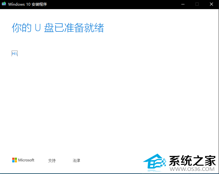Open the 支持 support link

[x=52, y=160]
